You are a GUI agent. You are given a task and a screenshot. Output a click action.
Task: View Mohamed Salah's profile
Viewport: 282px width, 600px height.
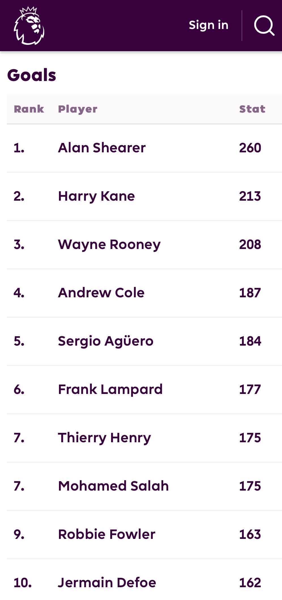pyautogui.click(x=113, y=486)
